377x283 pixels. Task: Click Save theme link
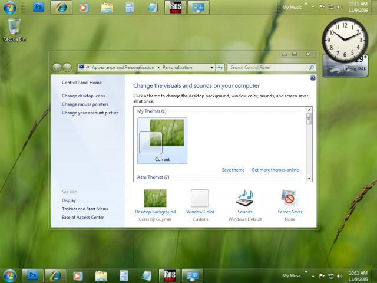pyautogui.click(x=233, y=170)
